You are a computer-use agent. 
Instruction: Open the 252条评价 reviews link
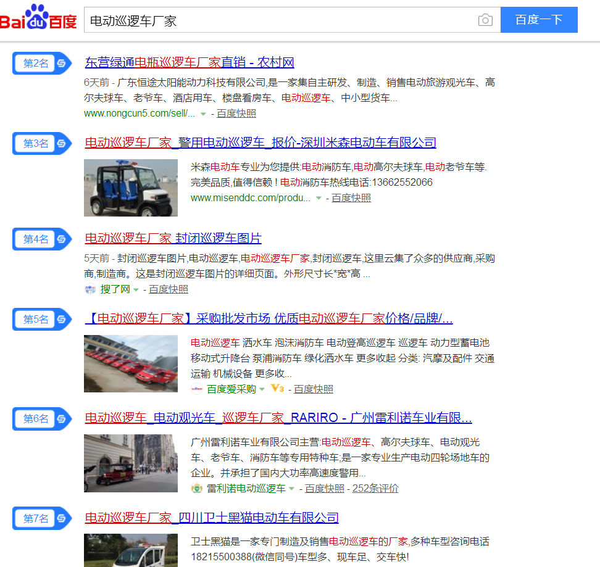point(375,488)
